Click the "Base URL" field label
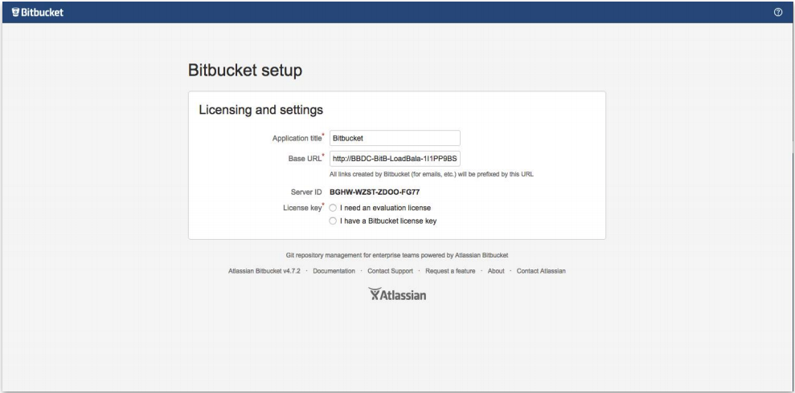795x393 pixels. tap(303, 158)
